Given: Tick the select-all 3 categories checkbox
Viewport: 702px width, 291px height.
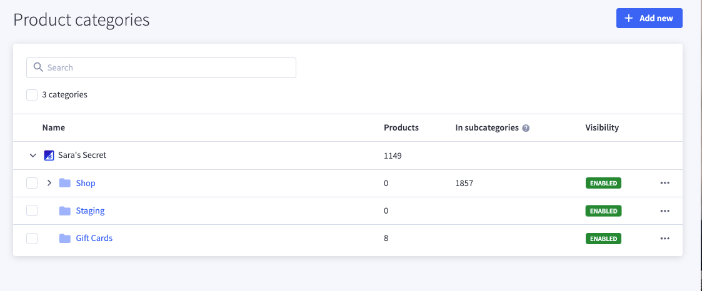Looking at the screenshot, I should pos(32,95).
